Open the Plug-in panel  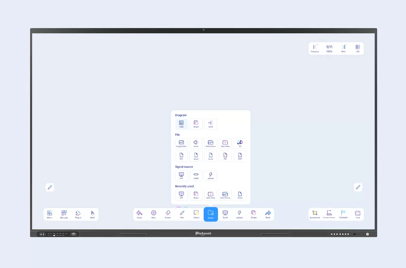(78, 214)
